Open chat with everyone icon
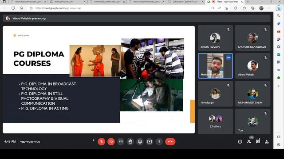Image resolution: width=284 pixels, height=159 pixels. tap(258, 142)
